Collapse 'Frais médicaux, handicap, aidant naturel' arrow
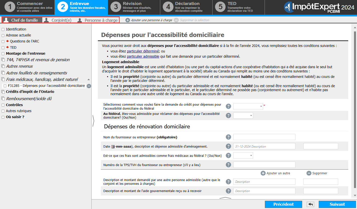The height and width of the screenshot is (209, 357). click(x=88, y=80)
